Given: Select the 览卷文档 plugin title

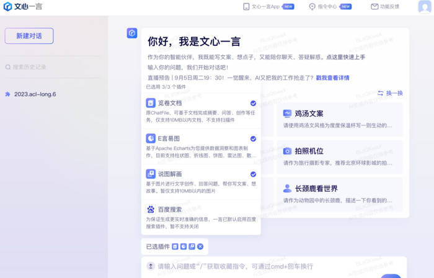Looking at the screenshot, I should click(x=170, y=103).
